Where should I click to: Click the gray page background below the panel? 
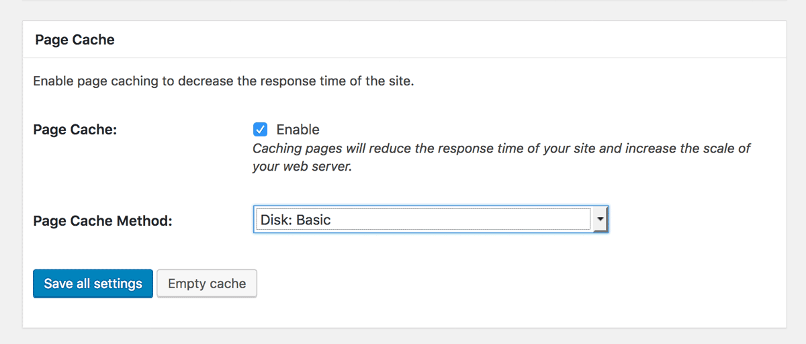(x=403, y=337)
